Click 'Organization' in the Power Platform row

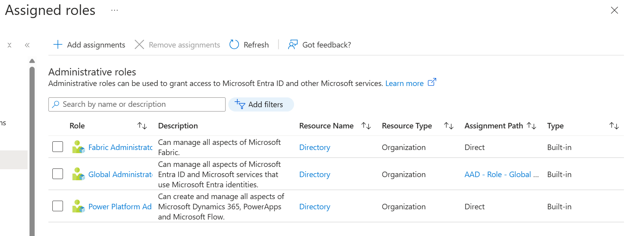pos(403,207)
